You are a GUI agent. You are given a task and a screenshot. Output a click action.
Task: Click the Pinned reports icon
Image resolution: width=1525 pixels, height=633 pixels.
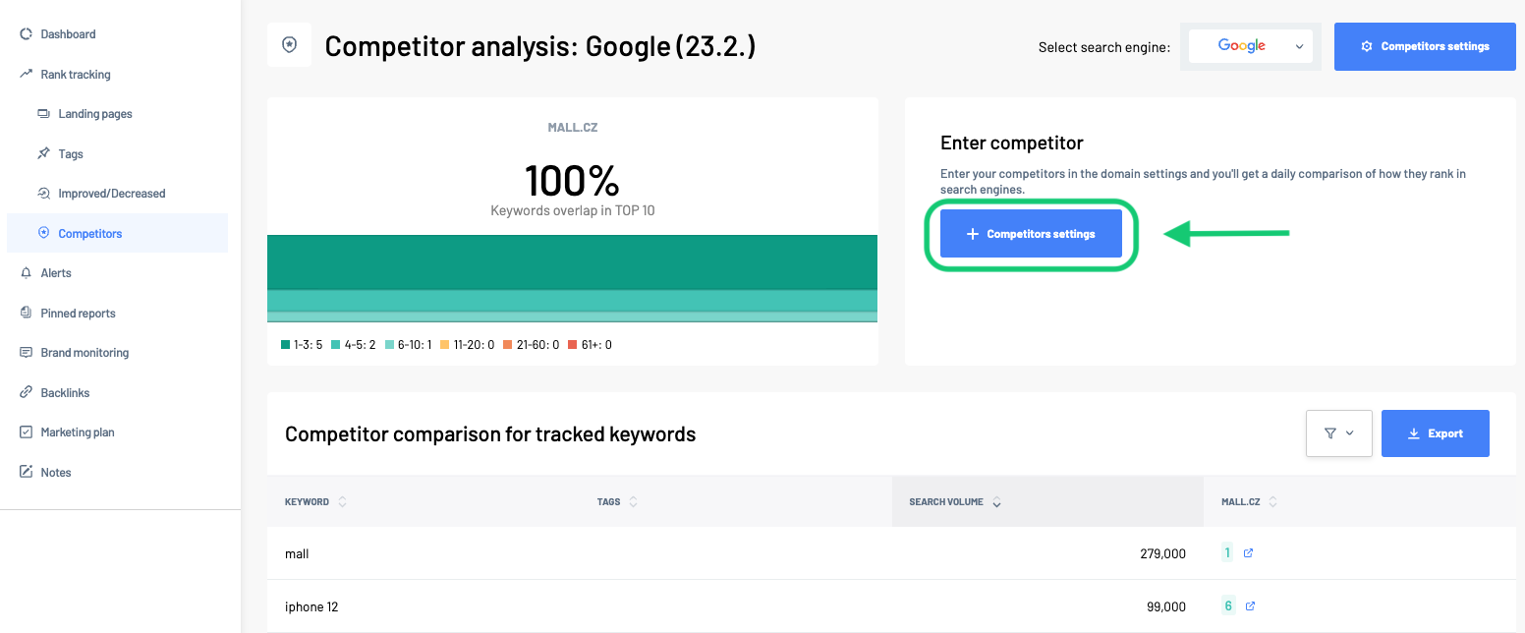pos(27,314)
